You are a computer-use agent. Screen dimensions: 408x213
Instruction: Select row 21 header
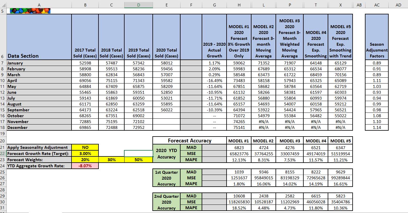point(3,147)
